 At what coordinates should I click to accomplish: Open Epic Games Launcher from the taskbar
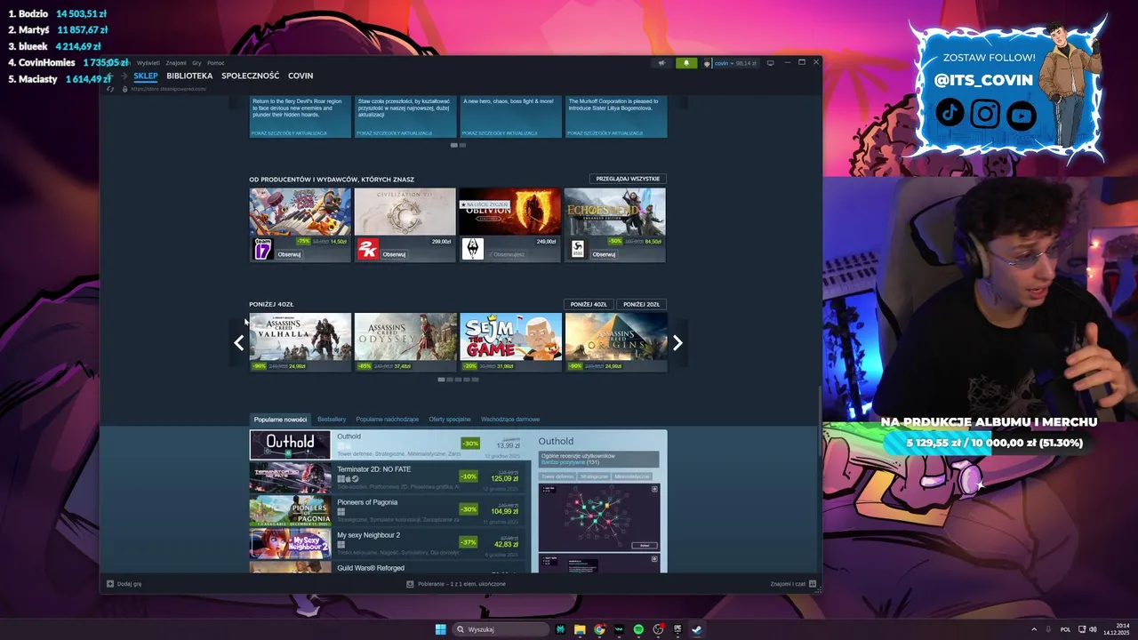677,629
